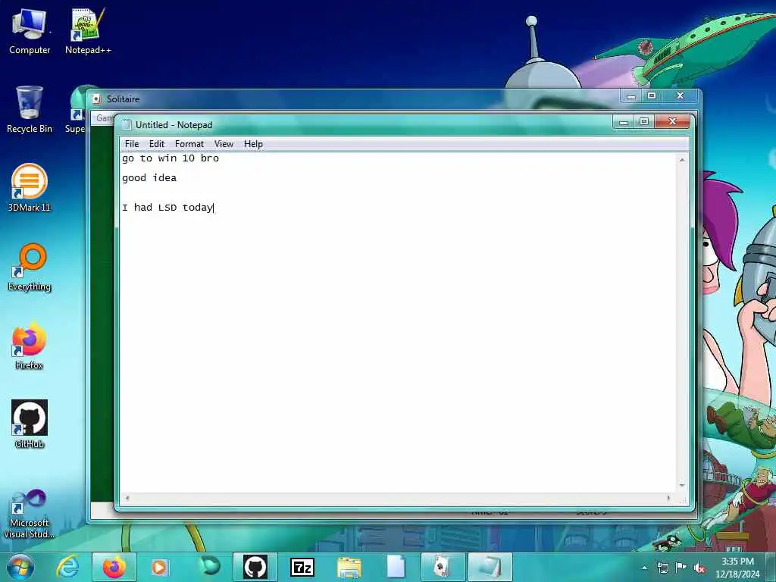Open the muted volume speaker tray icon
This screenshot has width=776, height=582.
699,568
